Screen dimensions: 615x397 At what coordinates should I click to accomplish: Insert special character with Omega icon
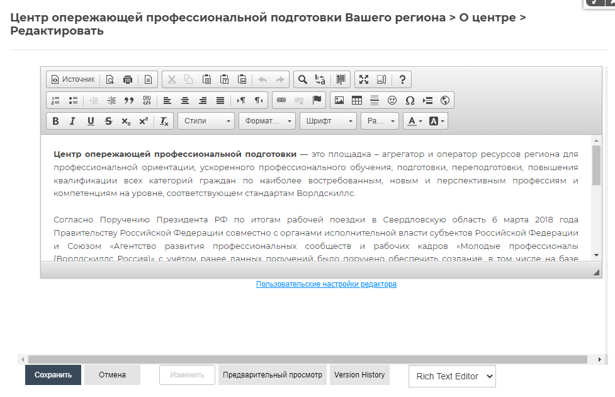click(410, 100)
